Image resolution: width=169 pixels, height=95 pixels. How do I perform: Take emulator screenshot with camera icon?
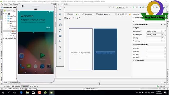pos(60,36)
